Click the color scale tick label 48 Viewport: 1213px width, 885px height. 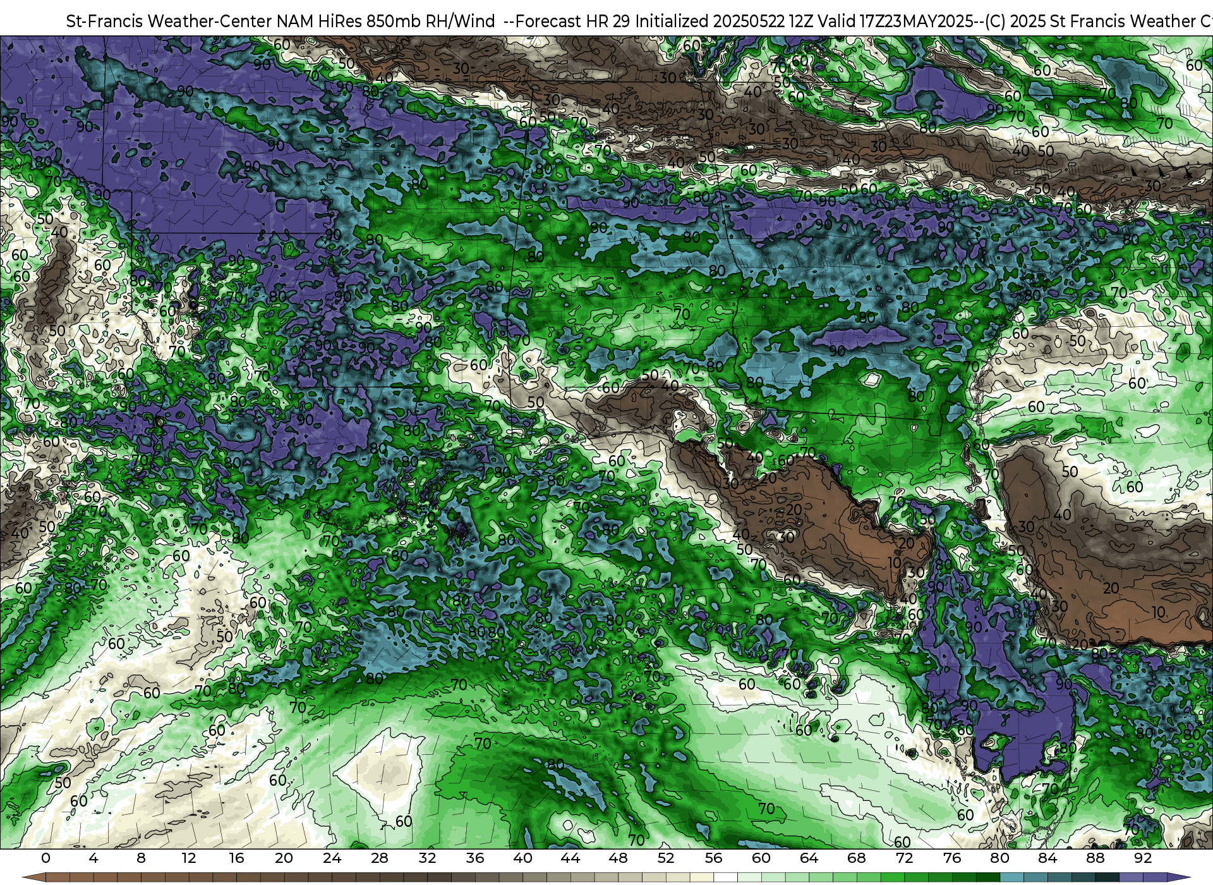[x=618, y=858]
